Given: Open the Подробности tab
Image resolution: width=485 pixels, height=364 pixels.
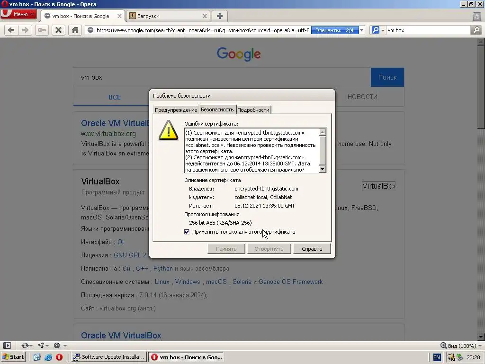Looking at the screenshot, I should (x=253, y=110).
